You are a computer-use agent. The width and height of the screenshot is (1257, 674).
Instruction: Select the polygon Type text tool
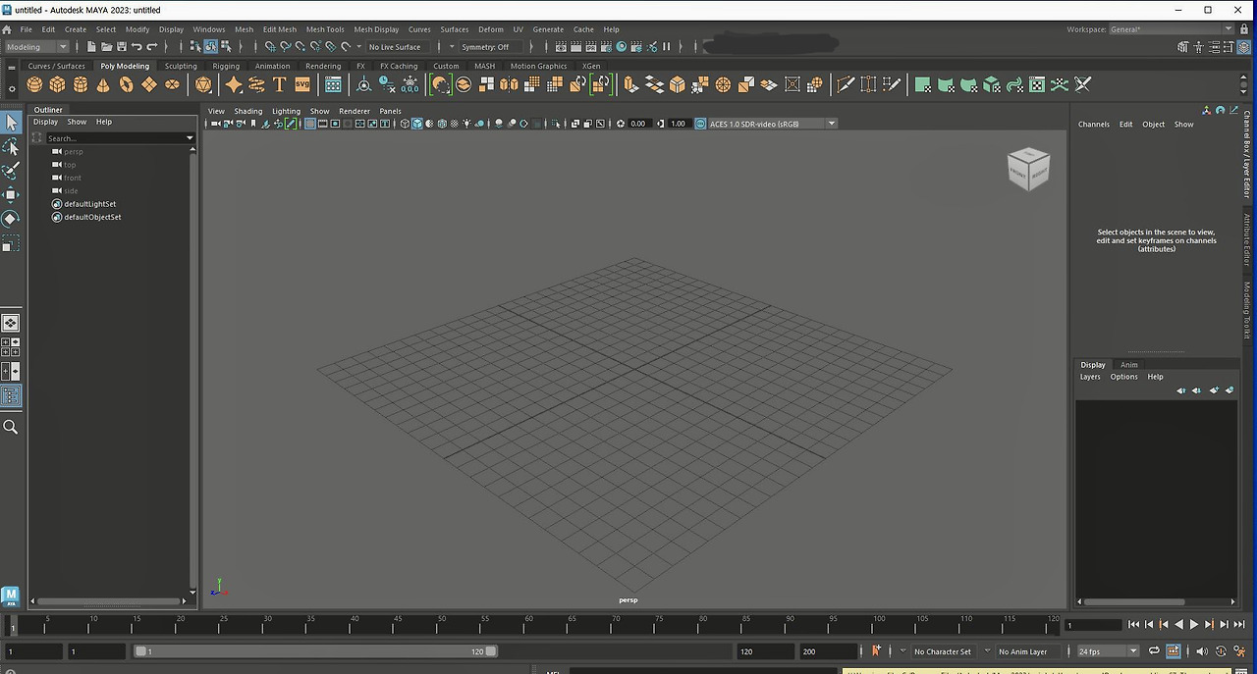point(279,84)
